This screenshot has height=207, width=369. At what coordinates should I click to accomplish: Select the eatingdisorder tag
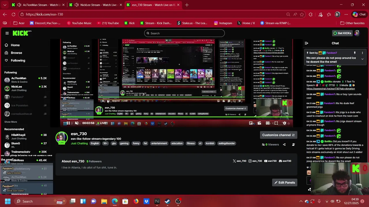(x=227, y=143)
